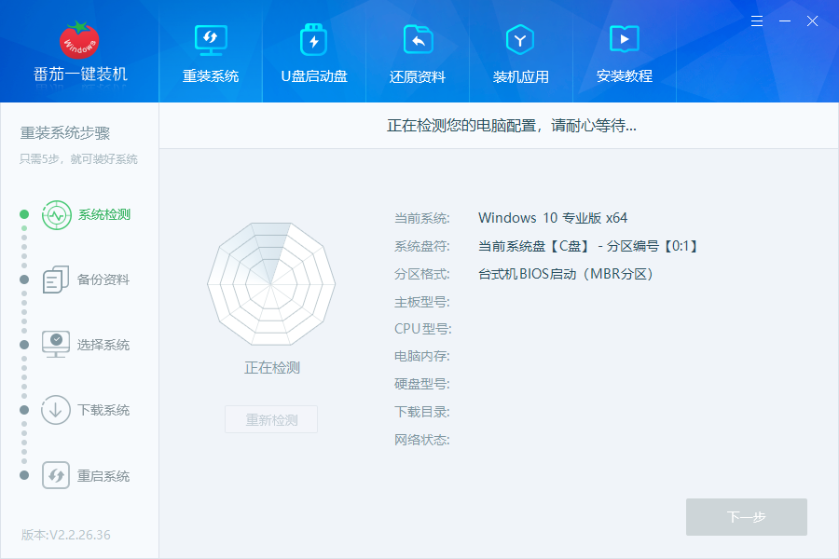Screen dimensions: 839x559
Task: Click the radar detection chart
Action: tap(271, 284)
